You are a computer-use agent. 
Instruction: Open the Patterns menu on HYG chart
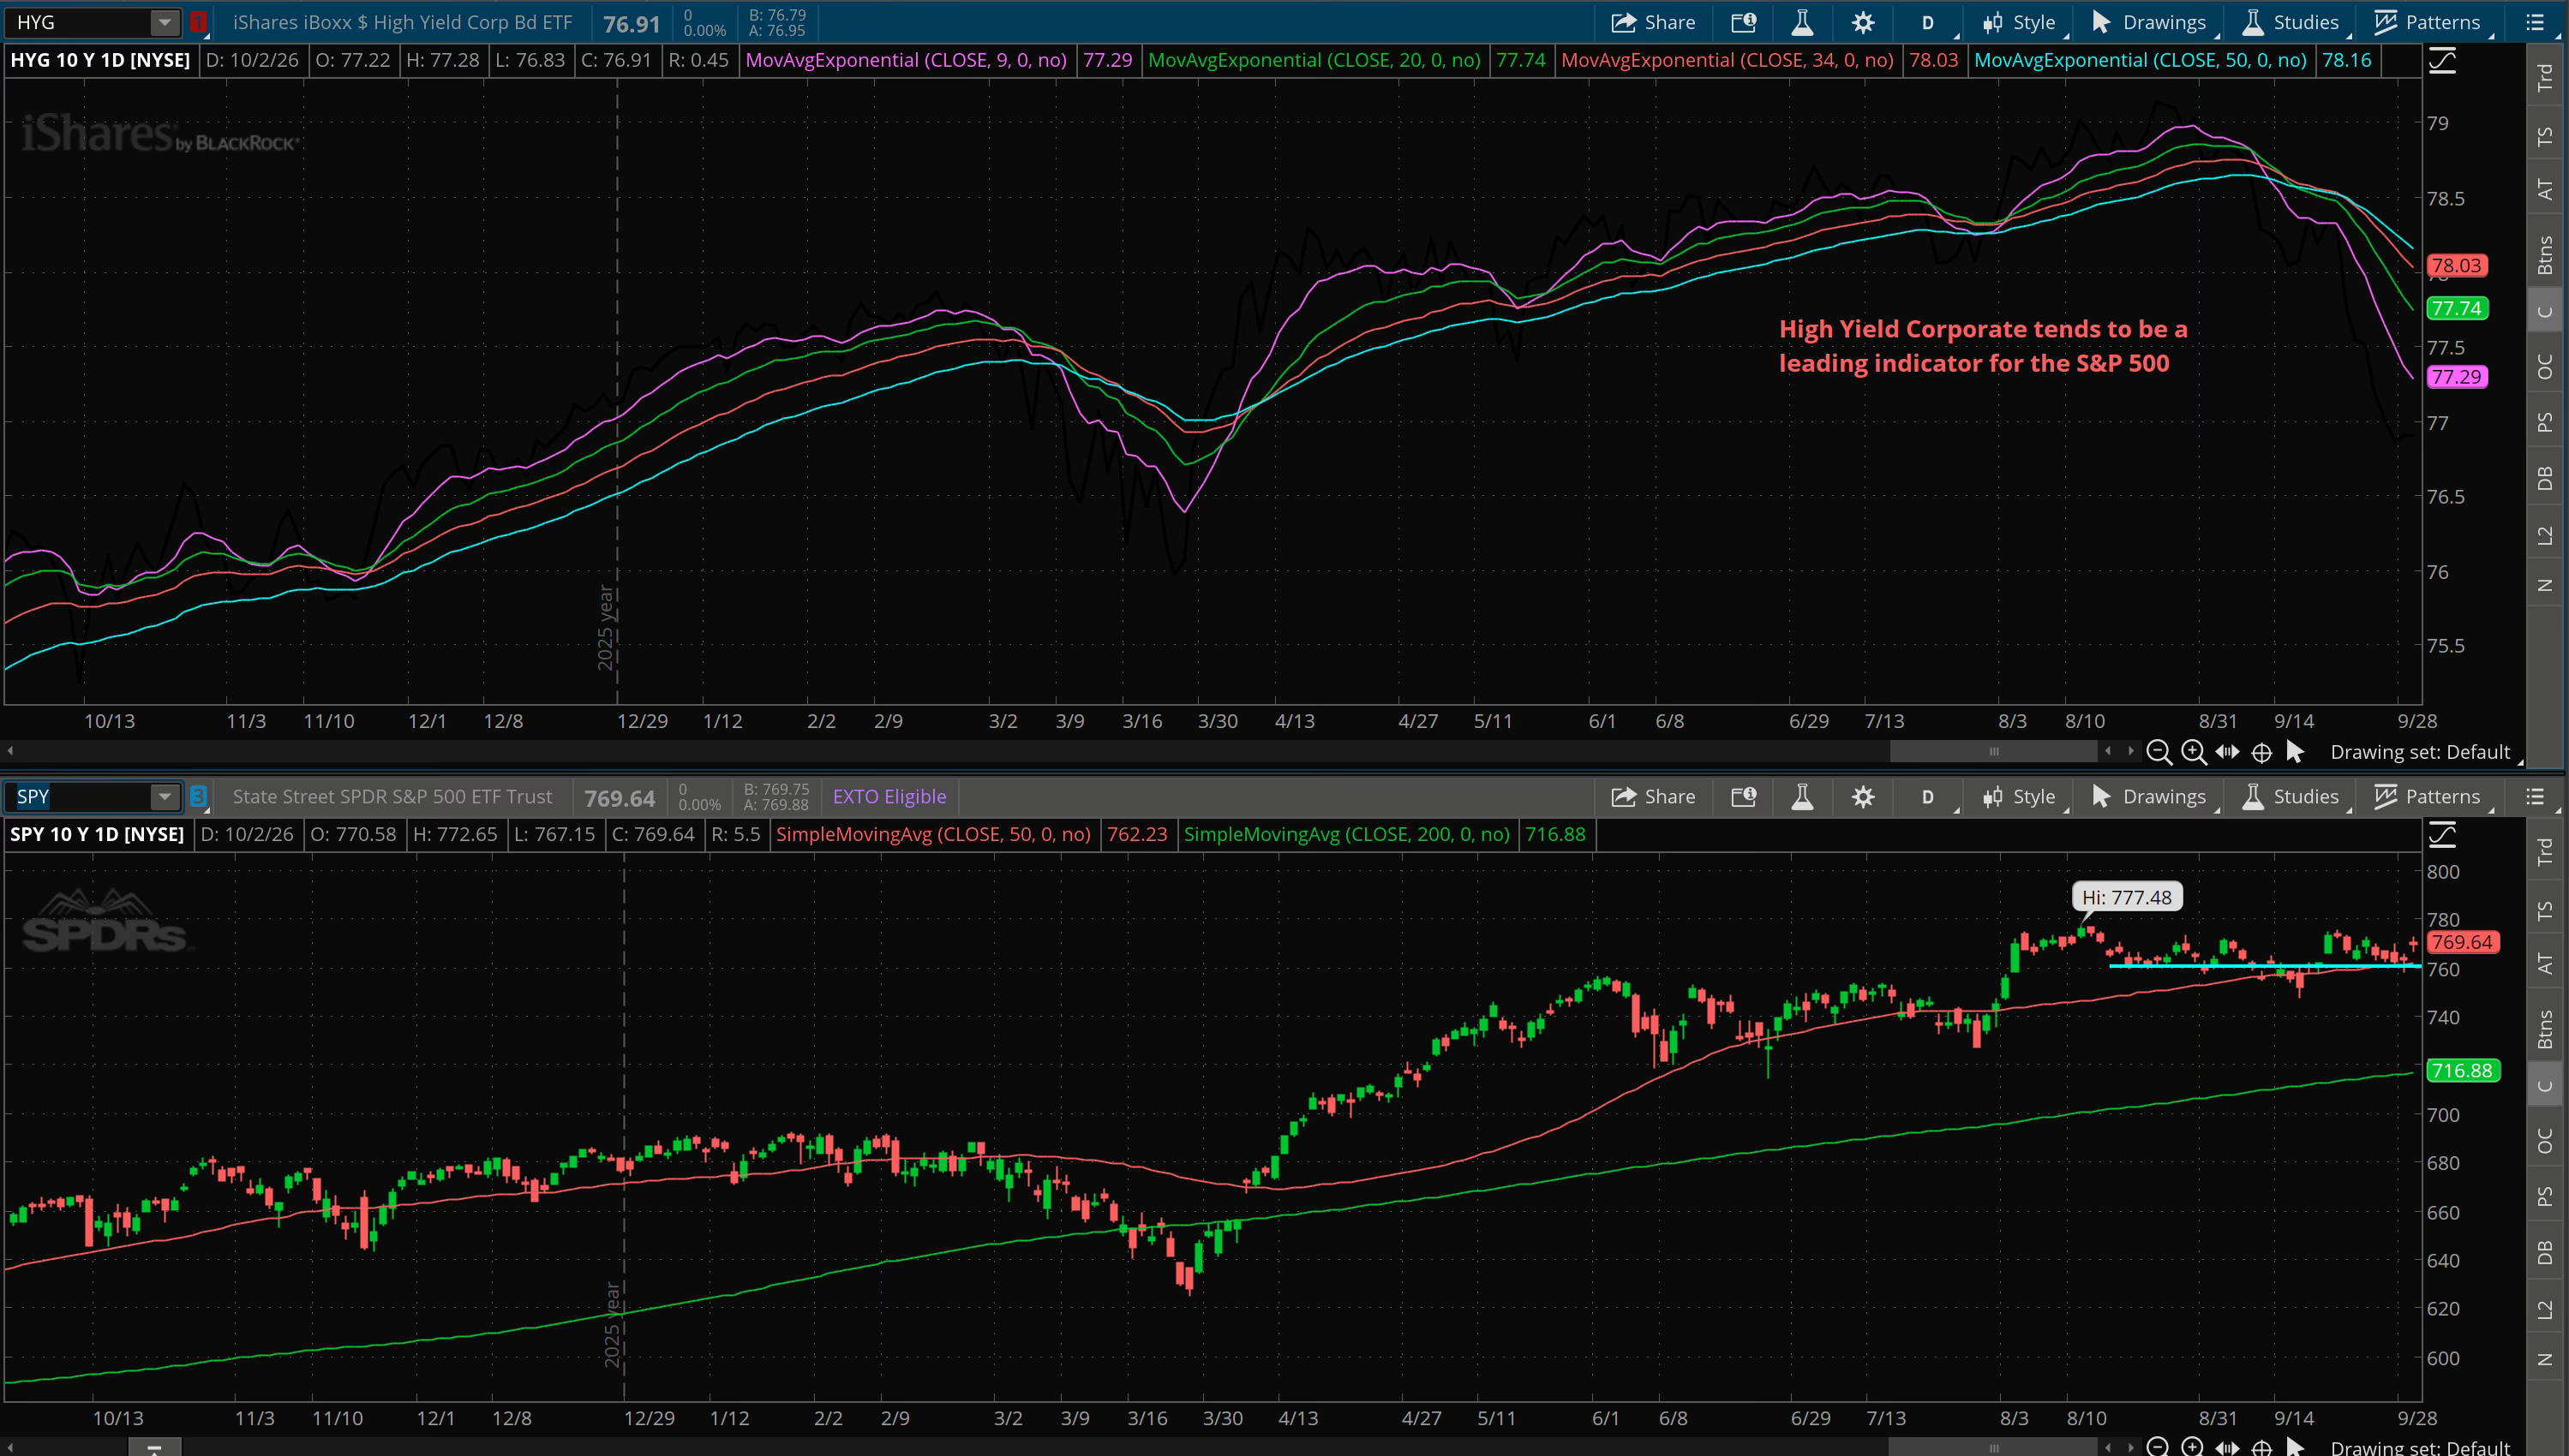(x=2428, y=22)
